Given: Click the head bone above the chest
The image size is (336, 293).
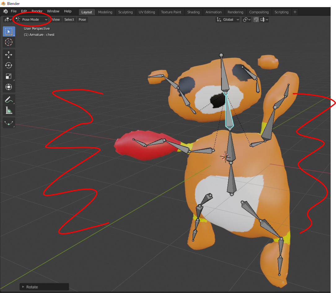Looking at the screenshot, I should [224, 77].
